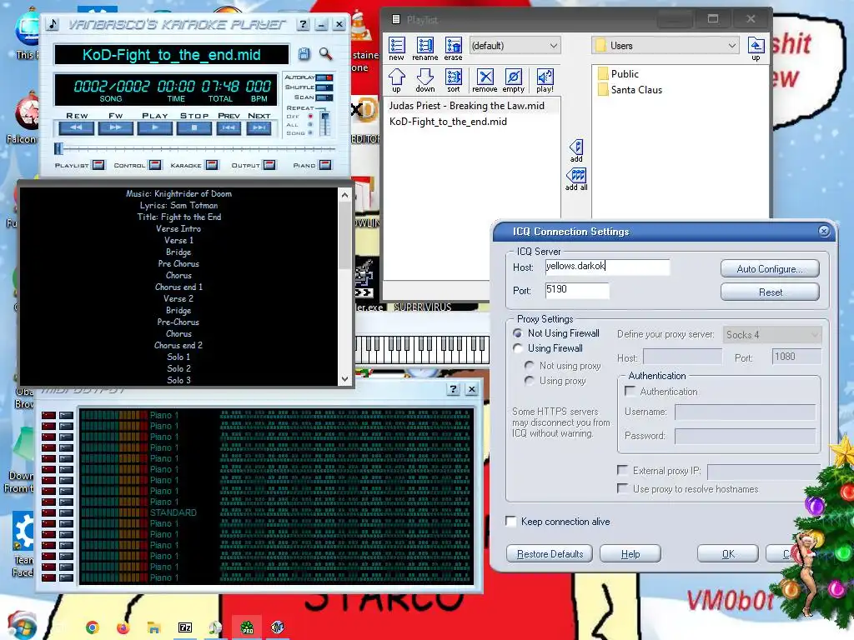Click the lyrics panel scrollbar down arrow
The height and width of the screenshot is (640, 854).
click(x=344, y=379)
